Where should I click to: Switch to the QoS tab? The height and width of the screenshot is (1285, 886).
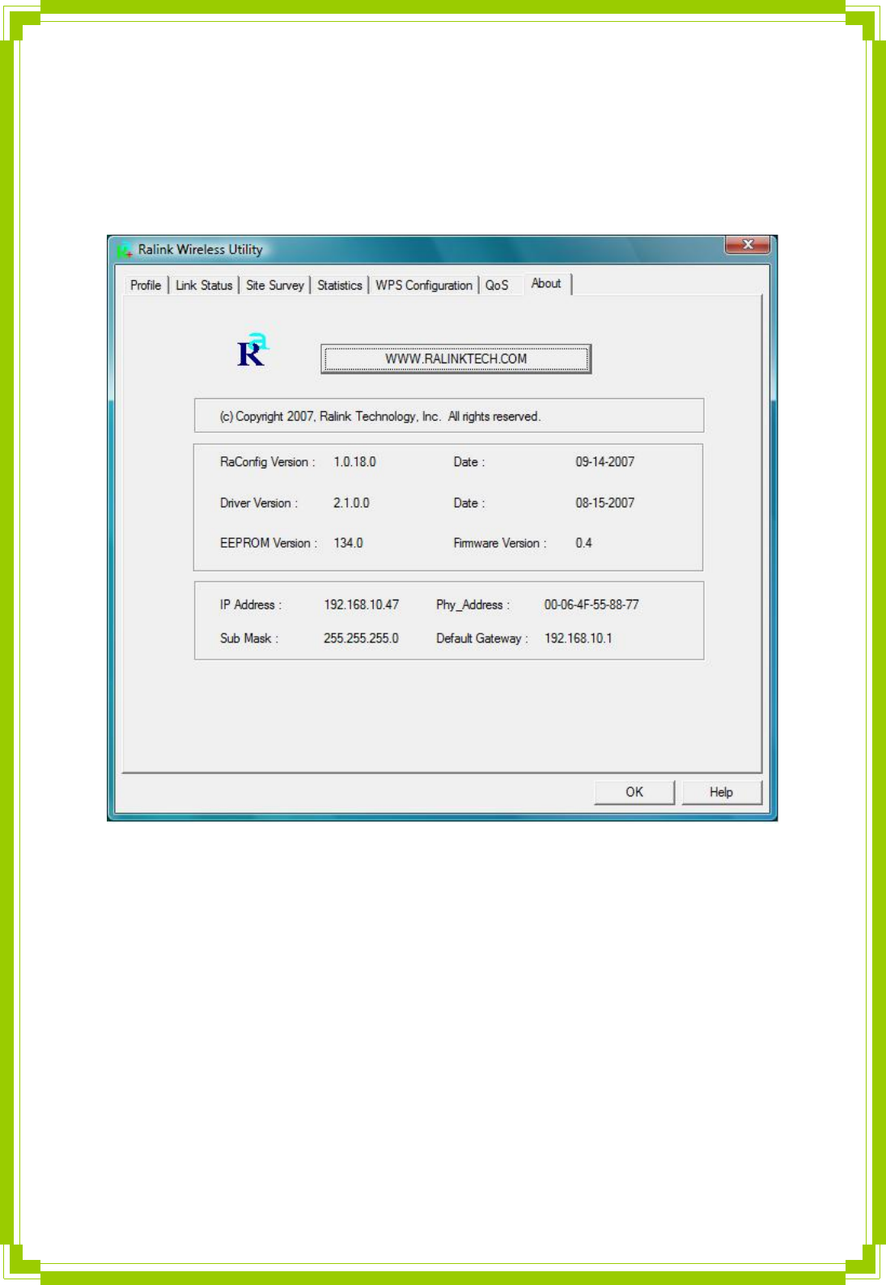pos(497,285)
